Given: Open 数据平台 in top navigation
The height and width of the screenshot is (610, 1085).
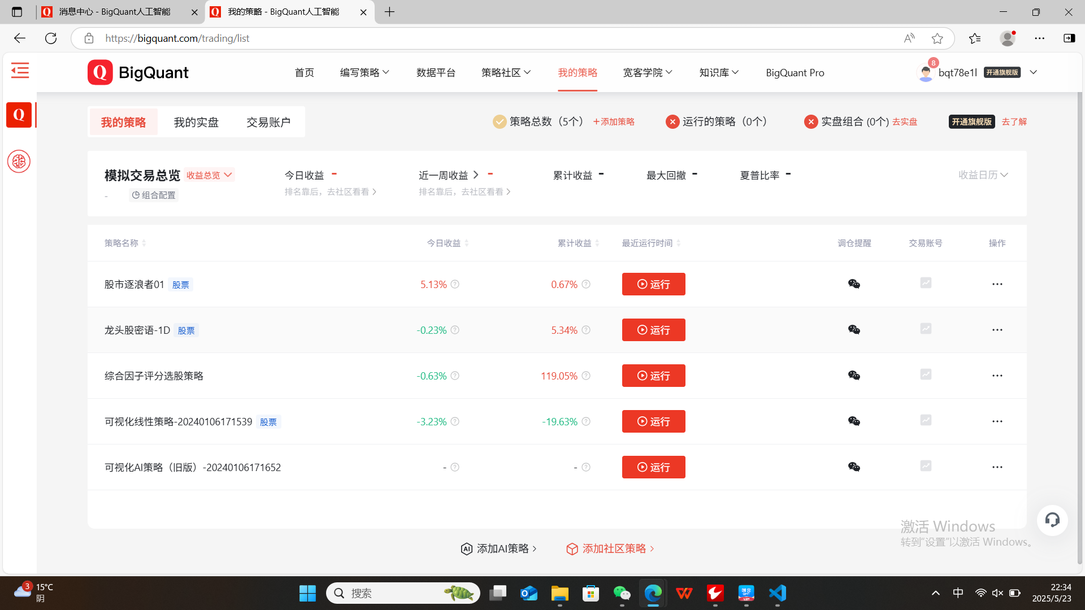Looking at the screenshot, I should point(436,72).
